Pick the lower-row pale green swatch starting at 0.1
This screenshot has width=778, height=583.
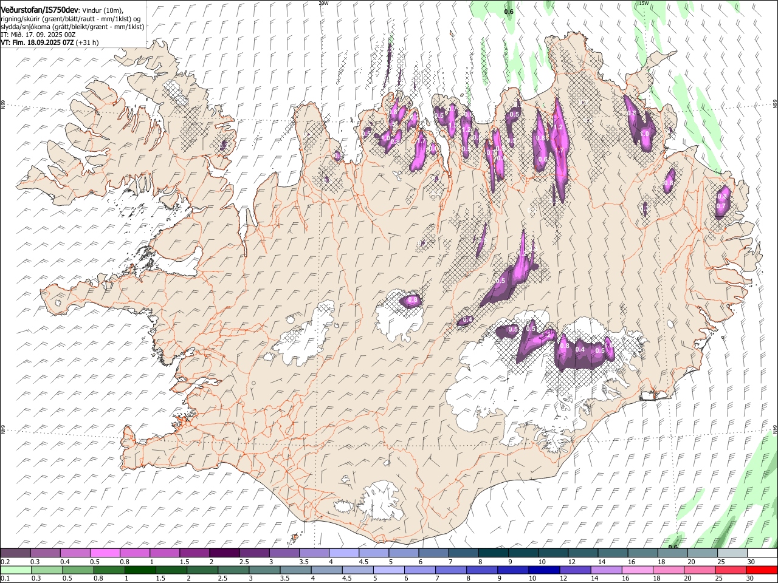16,570
